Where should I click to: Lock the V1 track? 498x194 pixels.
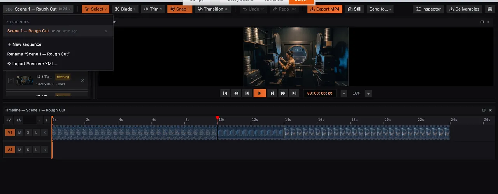pos(36,132)
